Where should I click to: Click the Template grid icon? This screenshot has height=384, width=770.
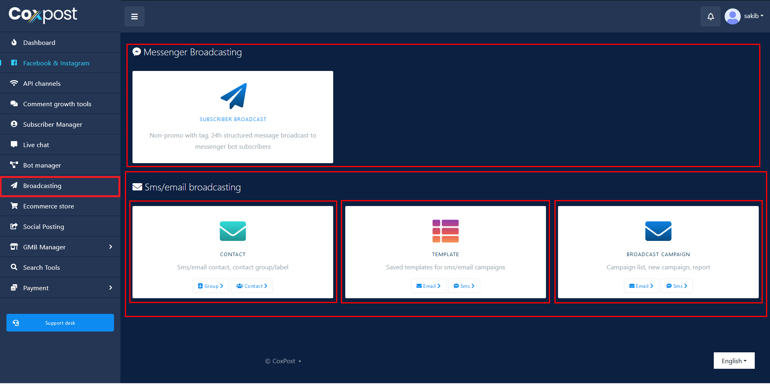point(445,231)
